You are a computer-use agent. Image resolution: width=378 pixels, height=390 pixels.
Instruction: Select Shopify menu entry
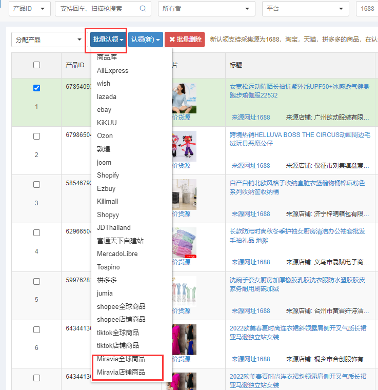pyautogui.click(x=108, y=175)
